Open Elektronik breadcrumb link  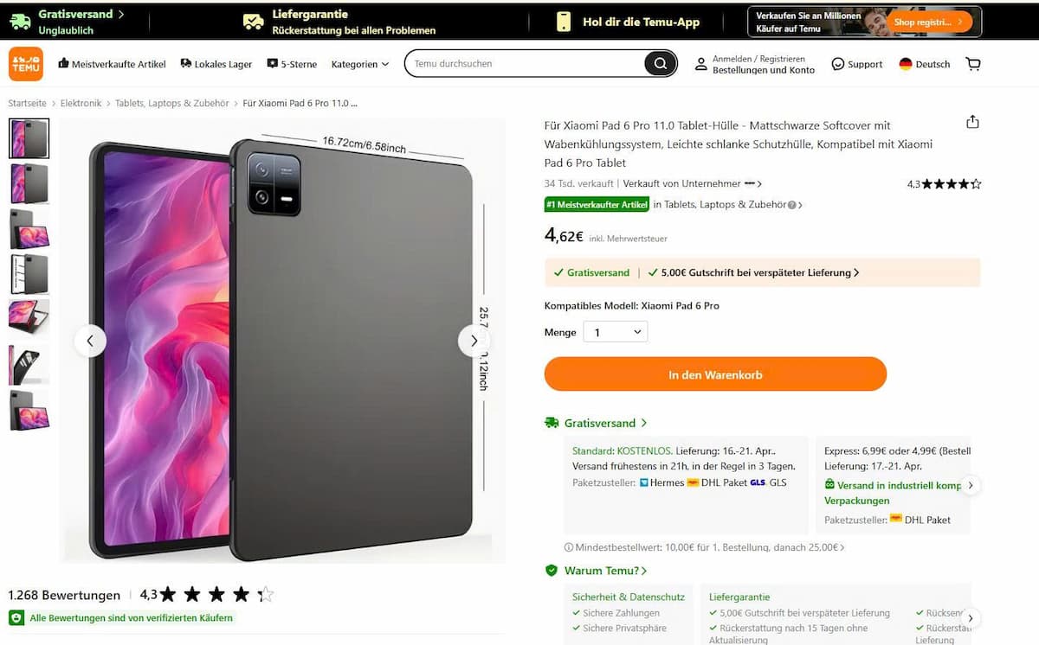pos(81,103)
